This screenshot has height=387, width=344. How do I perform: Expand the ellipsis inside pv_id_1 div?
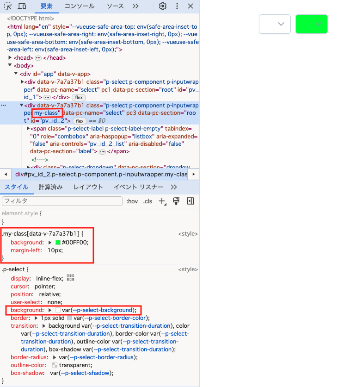pos(47,98)
